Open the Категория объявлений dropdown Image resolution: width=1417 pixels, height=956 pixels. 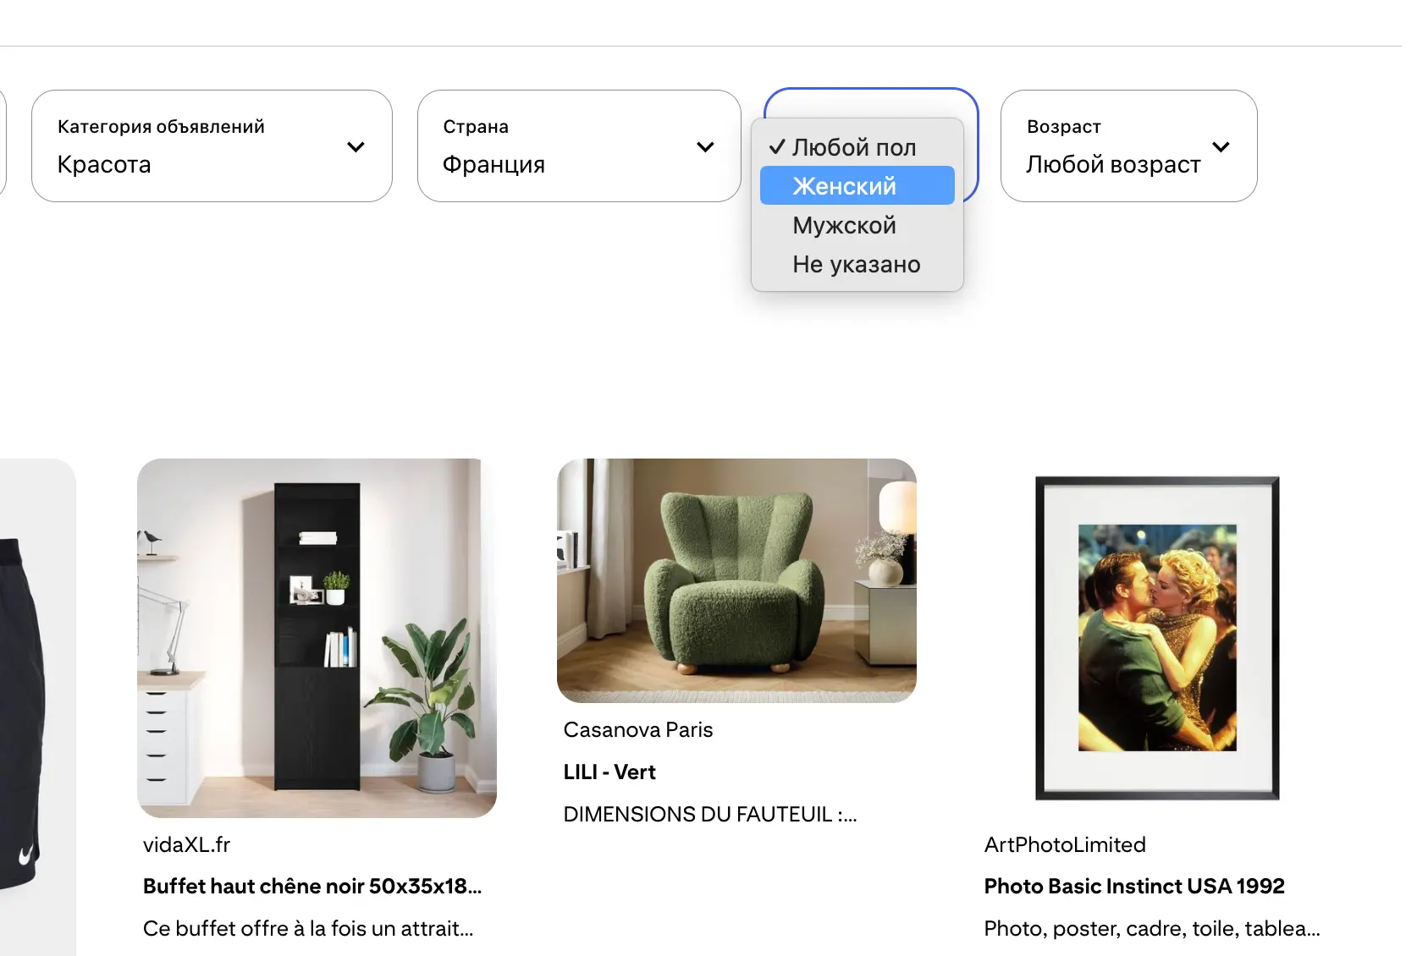pos(212,146)
